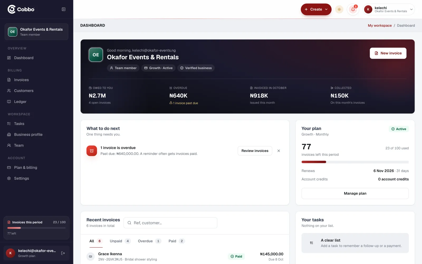Click the green Active plan status badge
Image resolution: width=422 pixels, height=264 pixels.
coord(399,129)
